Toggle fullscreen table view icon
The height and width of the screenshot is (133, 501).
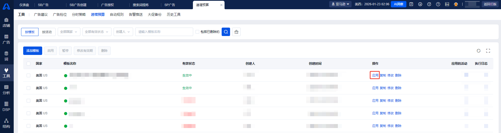[x=488, y=51]
